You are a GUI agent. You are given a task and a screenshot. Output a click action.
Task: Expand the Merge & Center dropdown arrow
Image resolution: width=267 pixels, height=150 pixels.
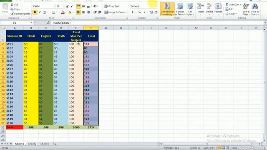127,12
